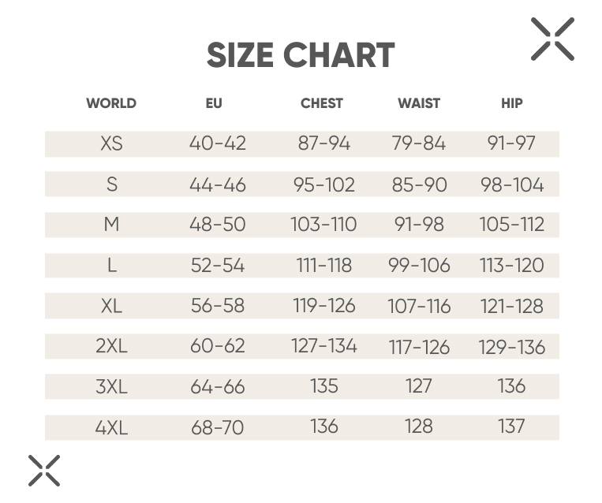
Task: Click the 3XL size row label
Action: coord(111,387)
